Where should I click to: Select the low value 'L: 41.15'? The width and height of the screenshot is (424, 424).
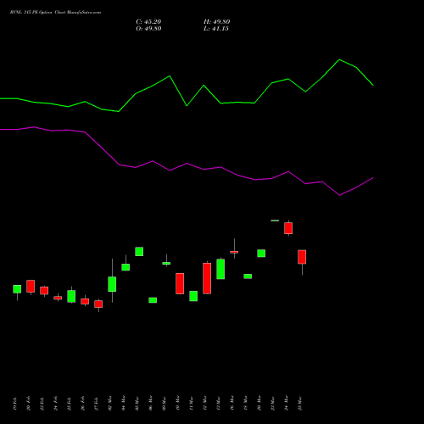tap(216, 29)
